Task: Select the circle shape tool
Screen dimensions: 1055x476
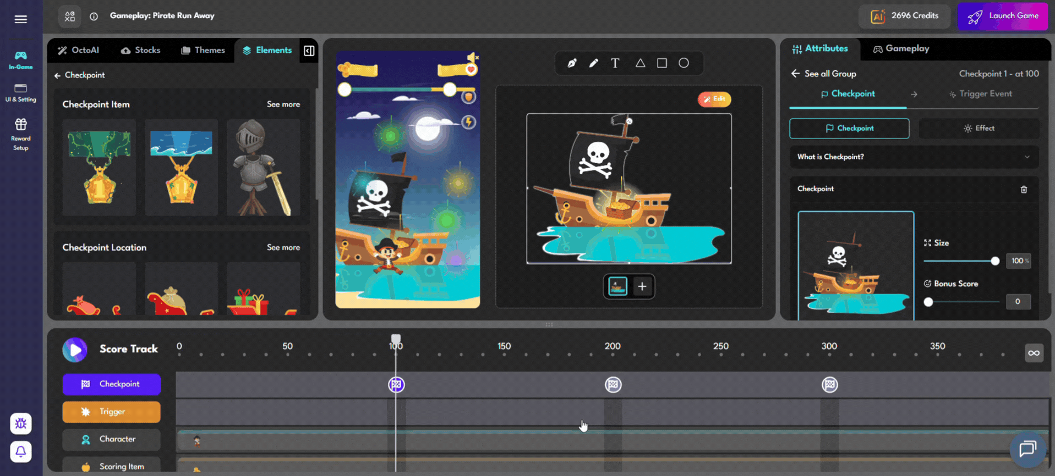Action: pos(684,63)
